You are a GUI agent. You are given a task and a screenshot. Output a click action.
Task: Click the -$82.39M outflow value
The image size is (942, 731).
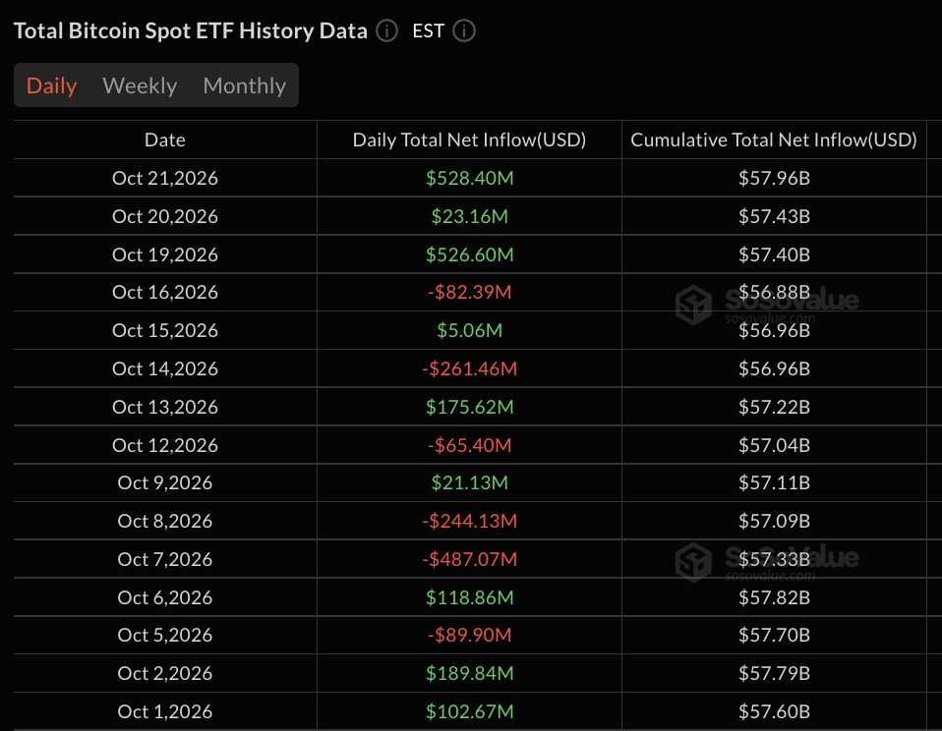point(470,292)
